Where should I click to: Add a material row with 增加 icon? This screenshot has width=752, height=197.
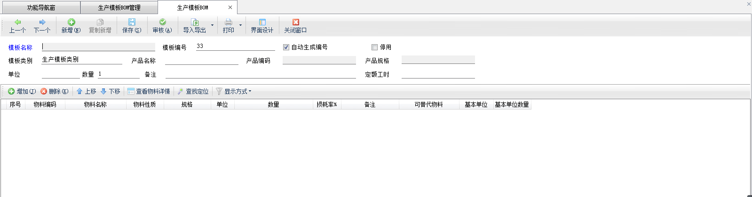point(11,91)
